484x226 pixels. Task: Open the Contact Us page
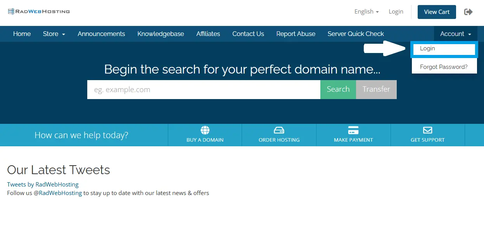pos(248,34)
